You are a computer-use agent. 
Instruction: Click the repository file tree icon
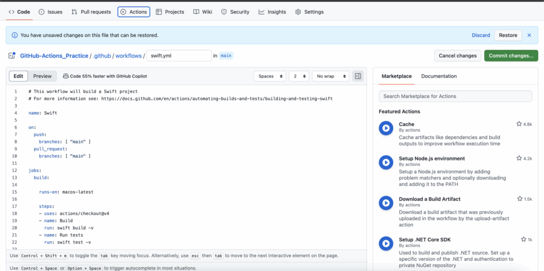(x=12, y=56)
